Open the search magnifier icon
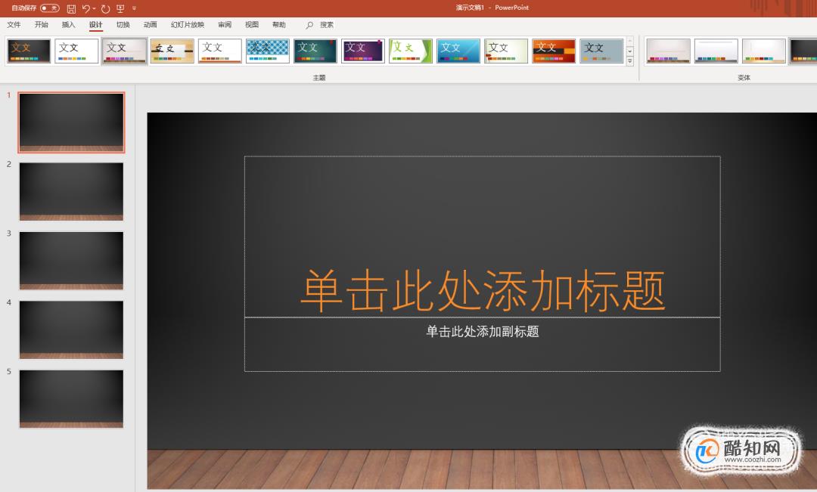 tap(309, 25)
